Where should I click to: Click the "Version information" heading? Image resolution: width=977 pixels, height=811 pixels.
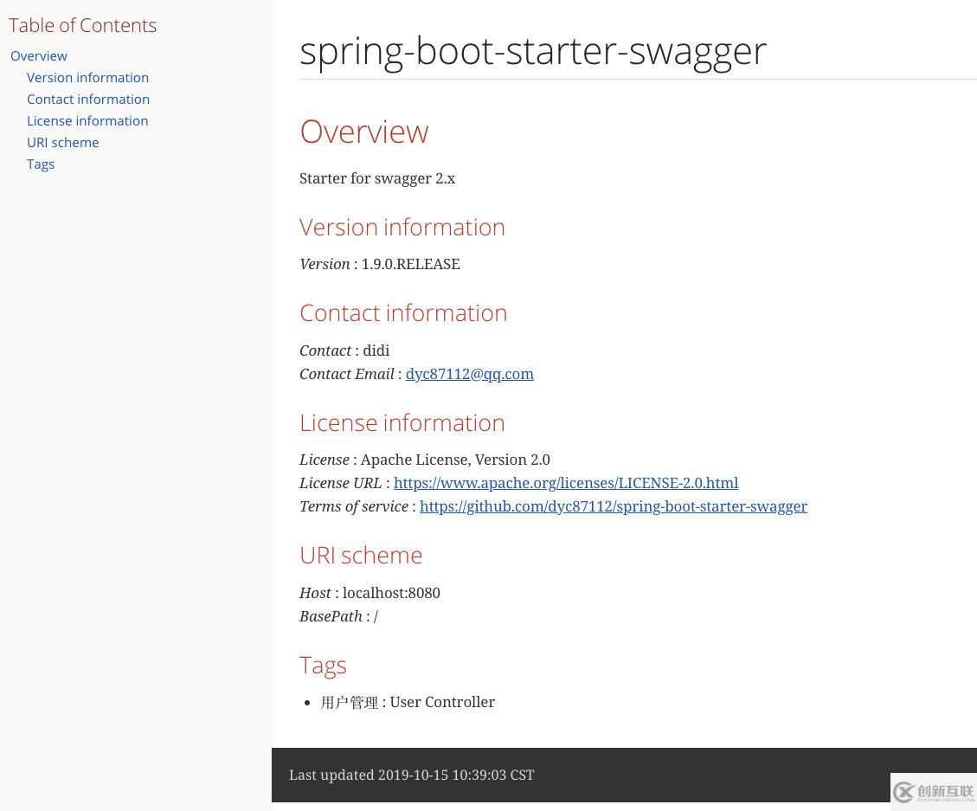(402, 227)
